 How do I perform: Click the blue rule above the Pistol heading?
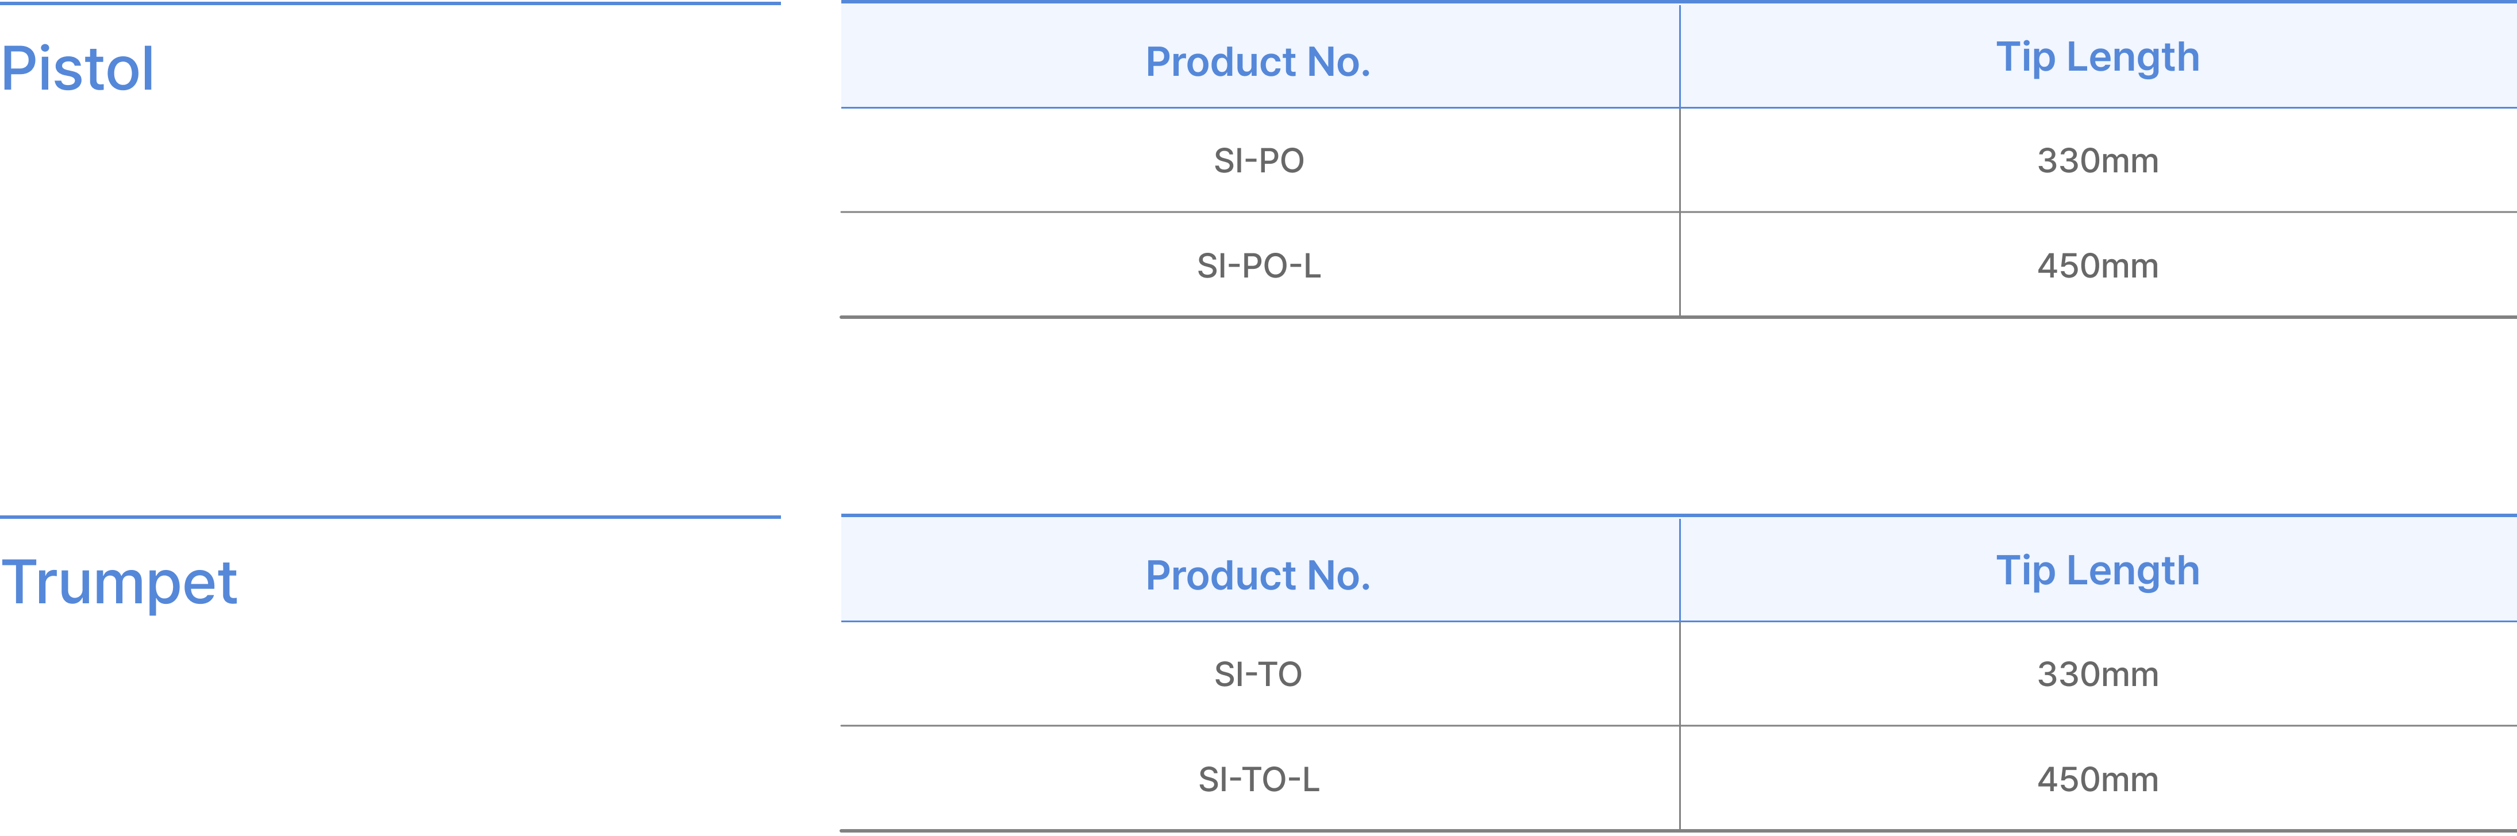coord(391,4)
